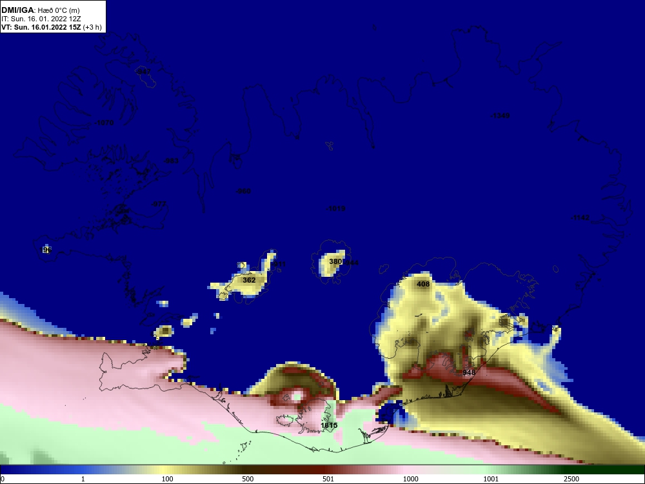The height and width of the screenshot is (484, 645).
Task: Click the -1349 value label
Action: click(500, 116)
